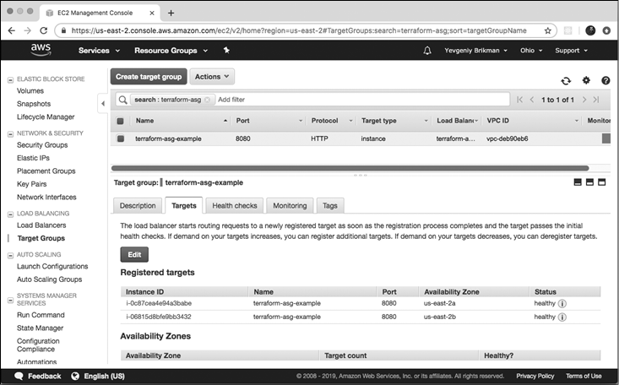
Task: Click the refresh icon above the table
Action: tap(566, 80)
